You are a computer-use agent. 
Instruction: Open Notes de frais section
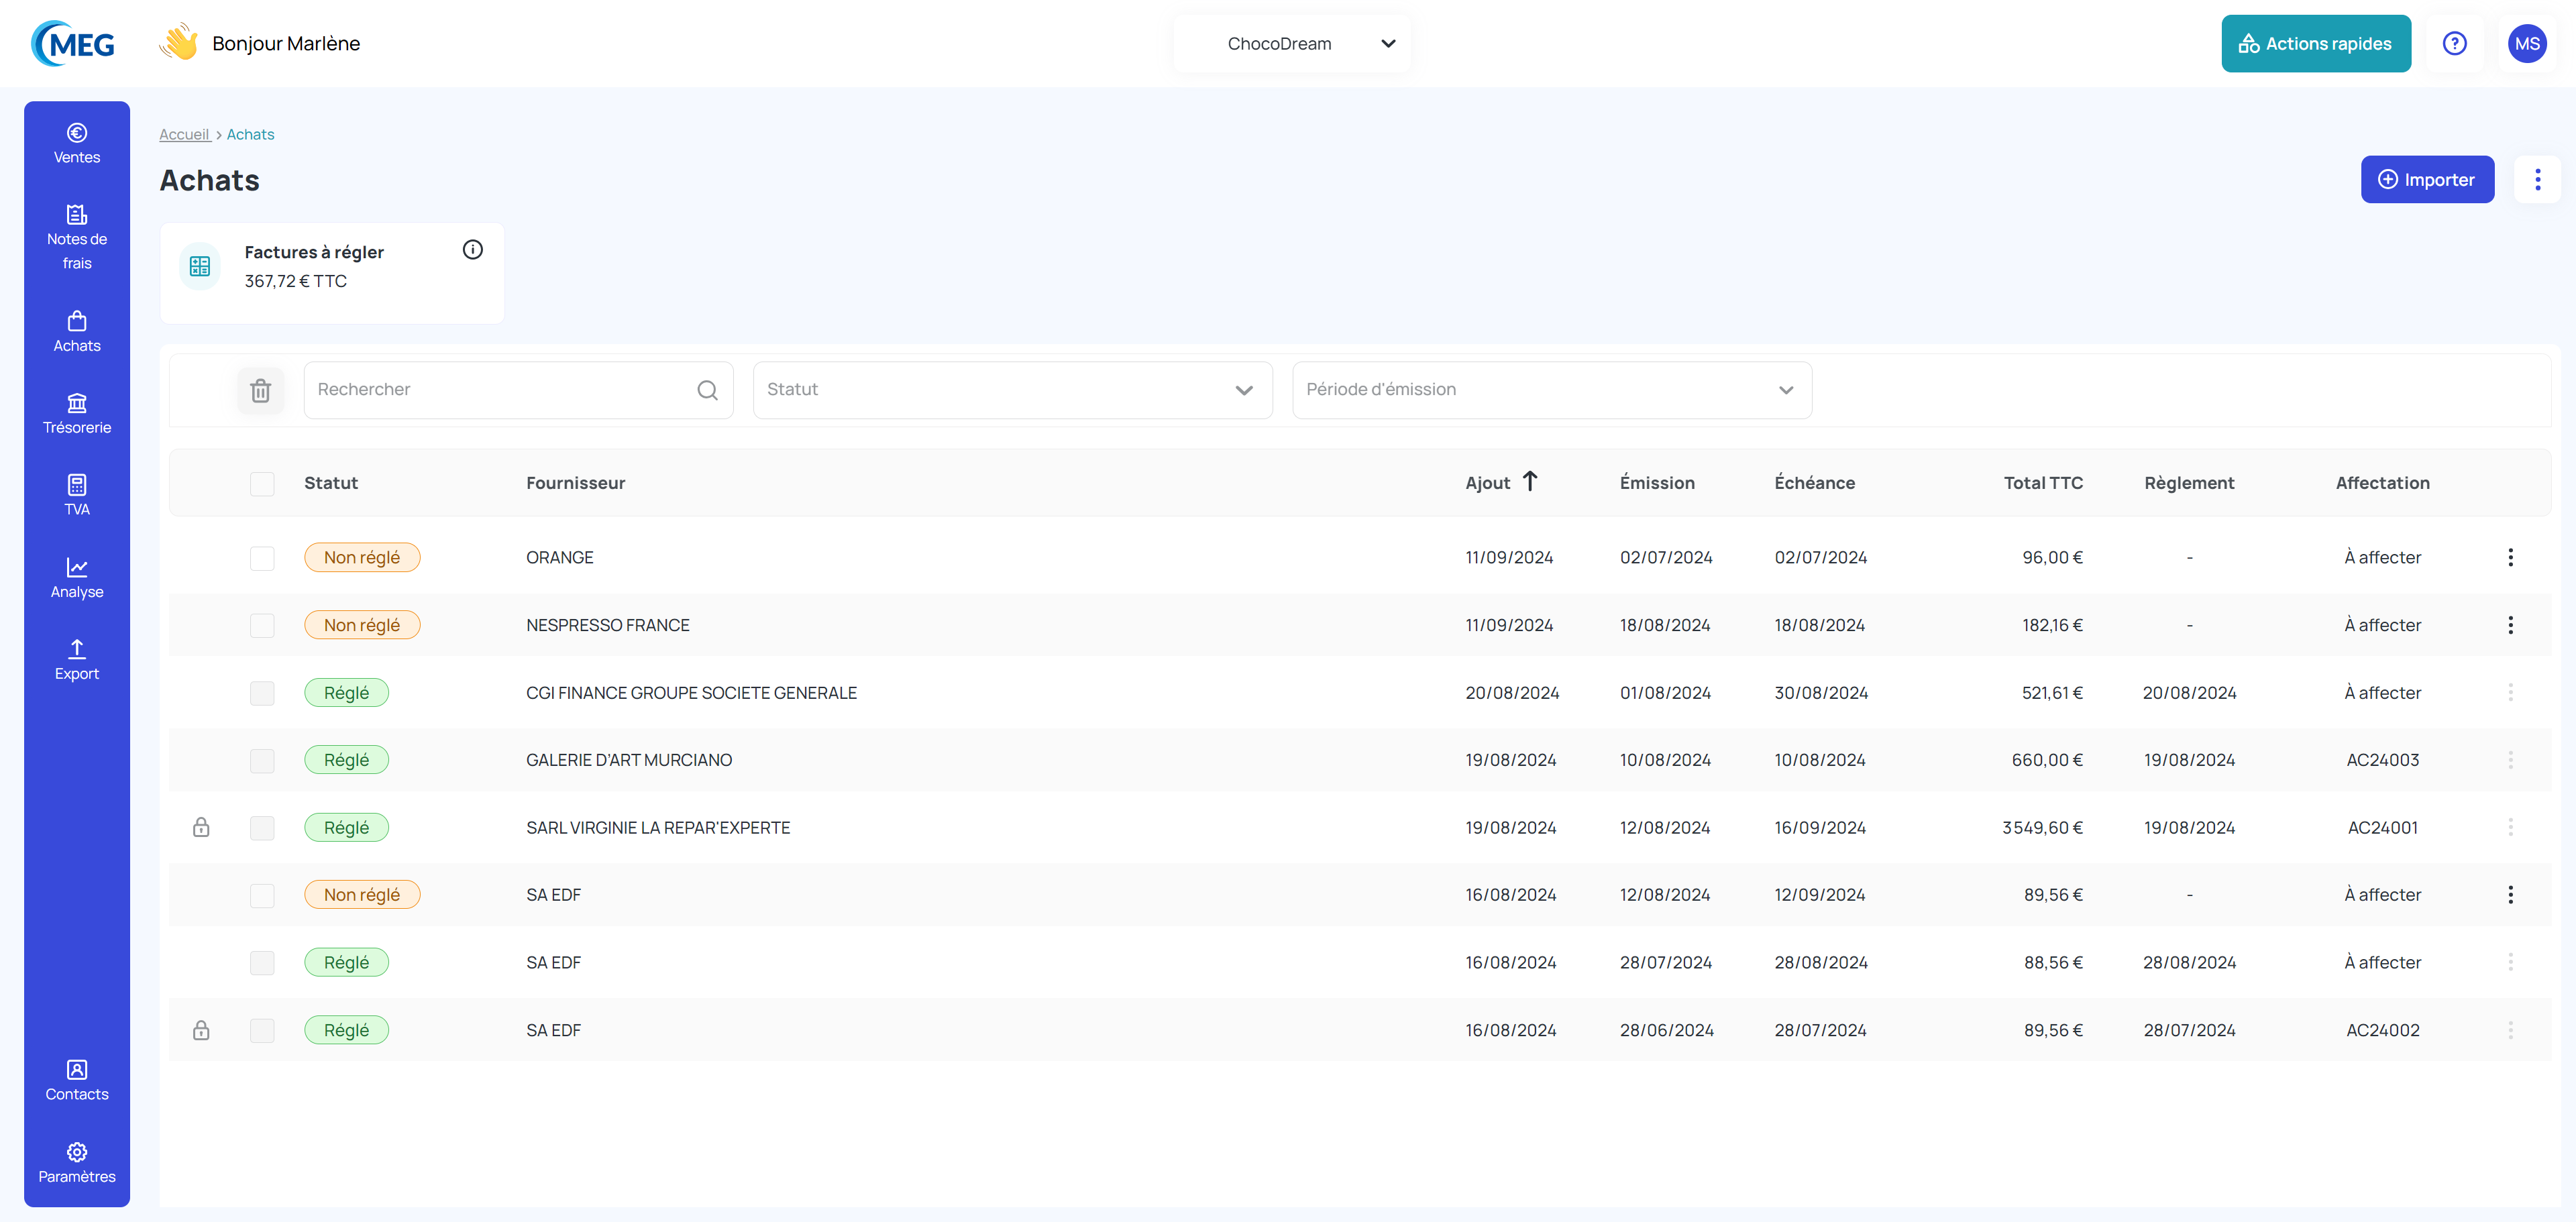[77, 238]
